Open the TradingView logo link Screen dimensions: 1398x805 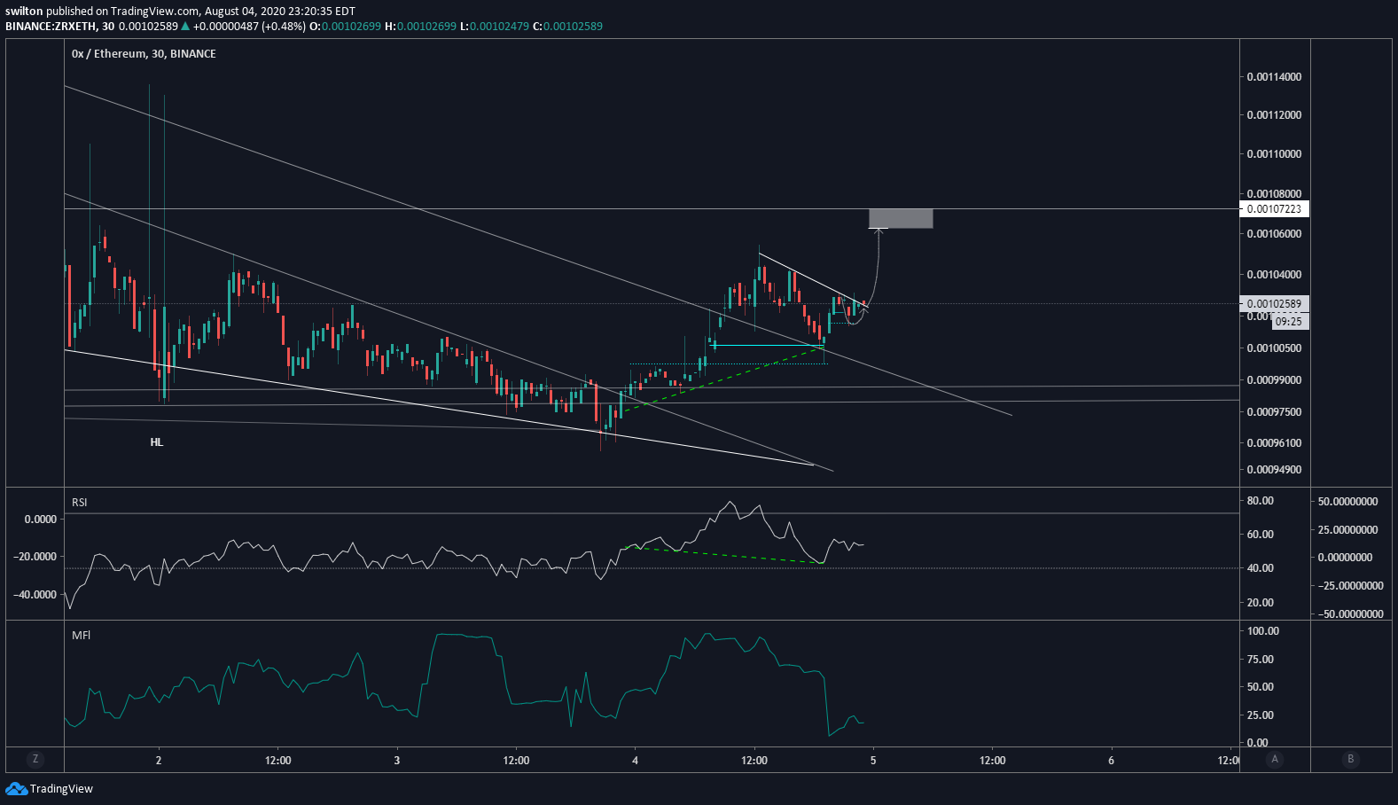50,788
